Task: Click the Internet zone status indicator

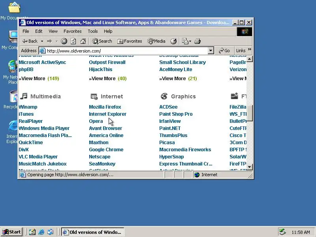Action: point(206,175)
